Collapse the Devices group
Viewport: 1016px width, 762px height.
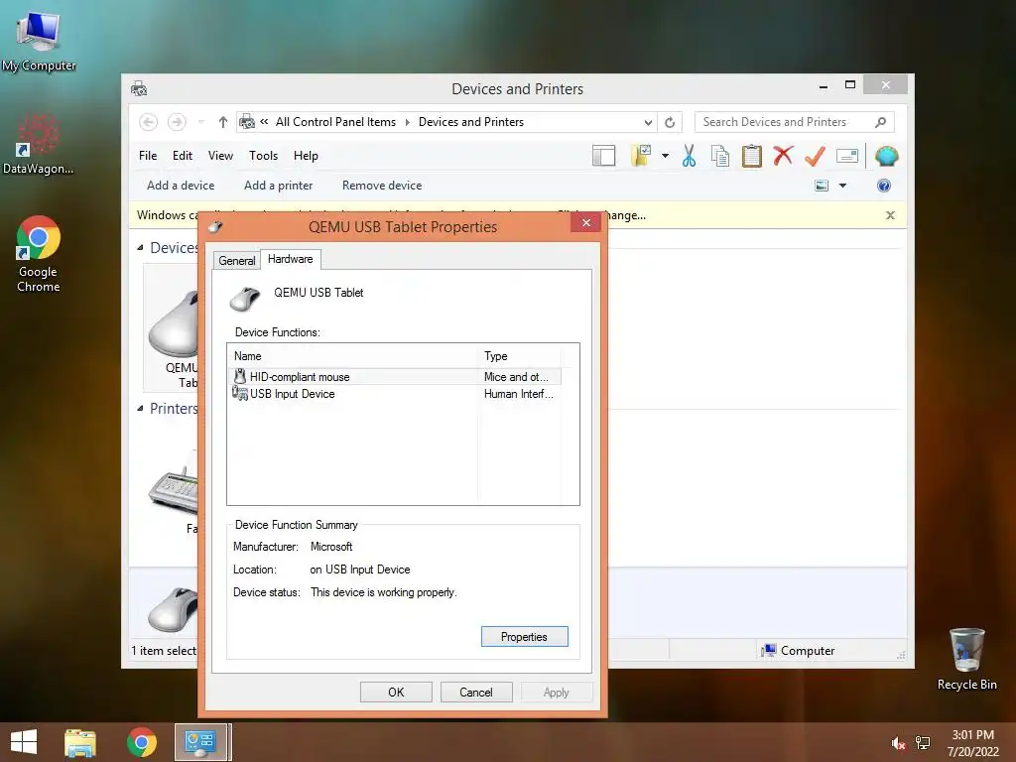tap(141, 247)
